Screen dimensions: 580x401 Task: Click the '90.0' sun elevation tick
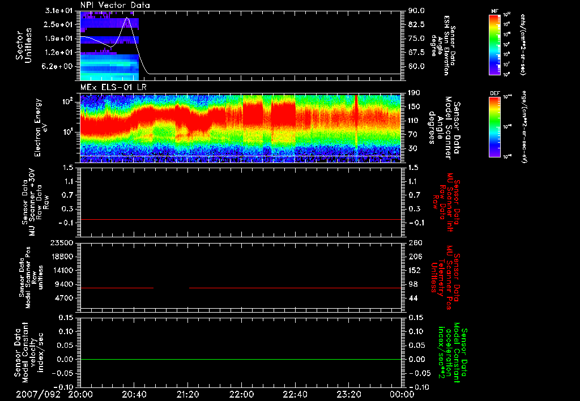point(416,11)
